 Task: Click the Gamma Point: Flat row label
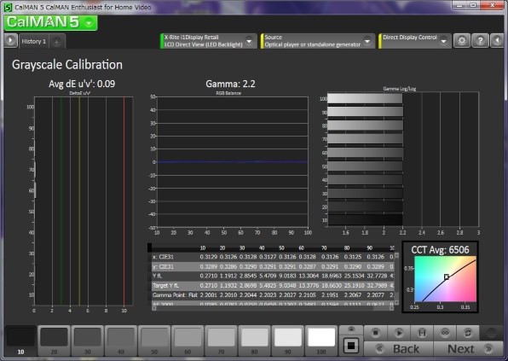[x=175, y=295]
